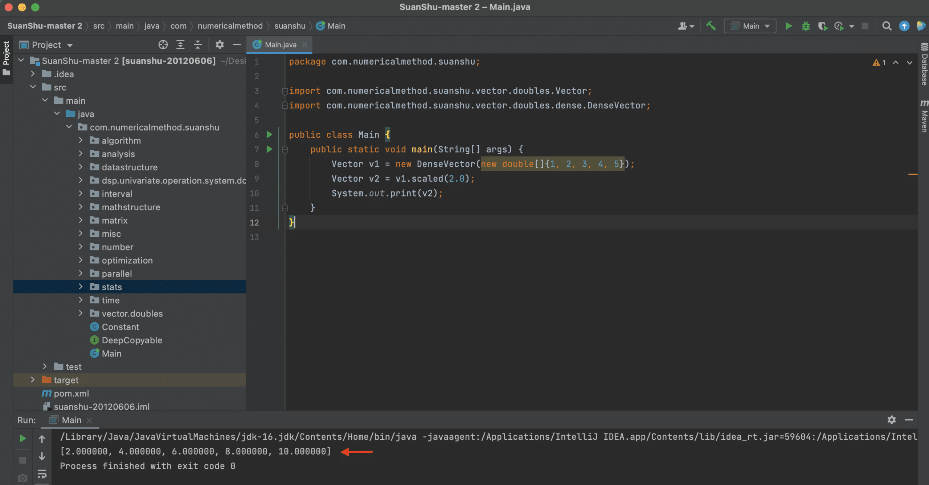Fold the main method via gutter fold marker
Image resolution: width=929 pixels, height=485 pixels.
285,149
